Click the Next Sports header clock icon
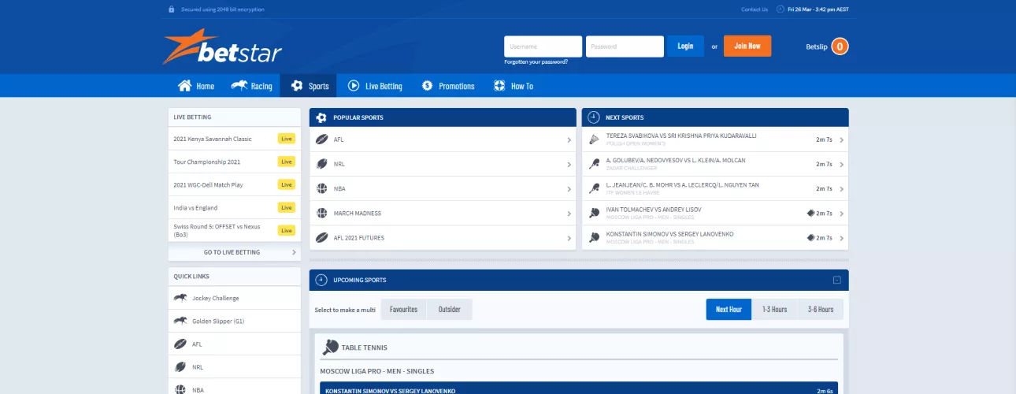 [594, 117]
